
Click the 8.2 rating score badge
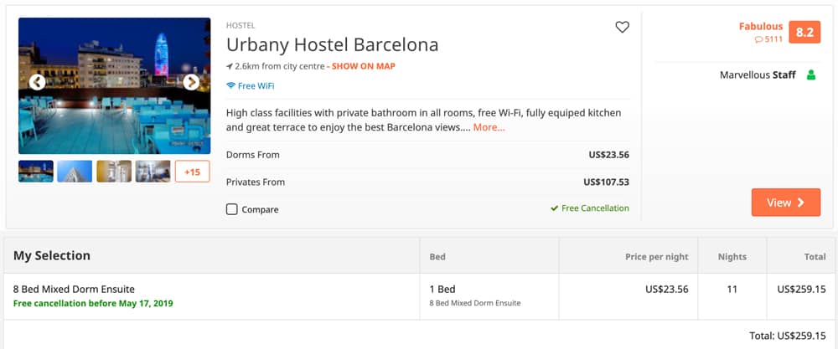click(x=804, y=32)
